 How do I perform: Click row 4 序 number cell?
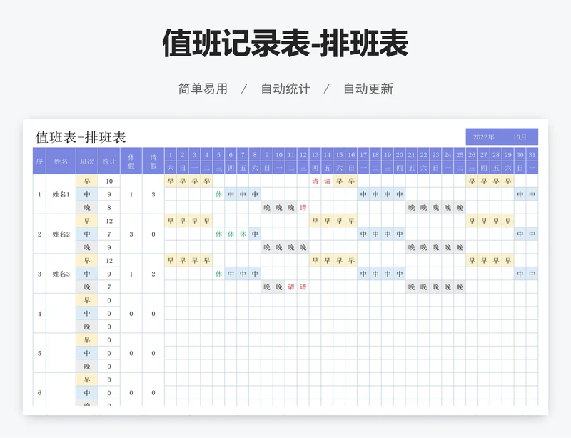pyautogui.click(x=39, y=314)
